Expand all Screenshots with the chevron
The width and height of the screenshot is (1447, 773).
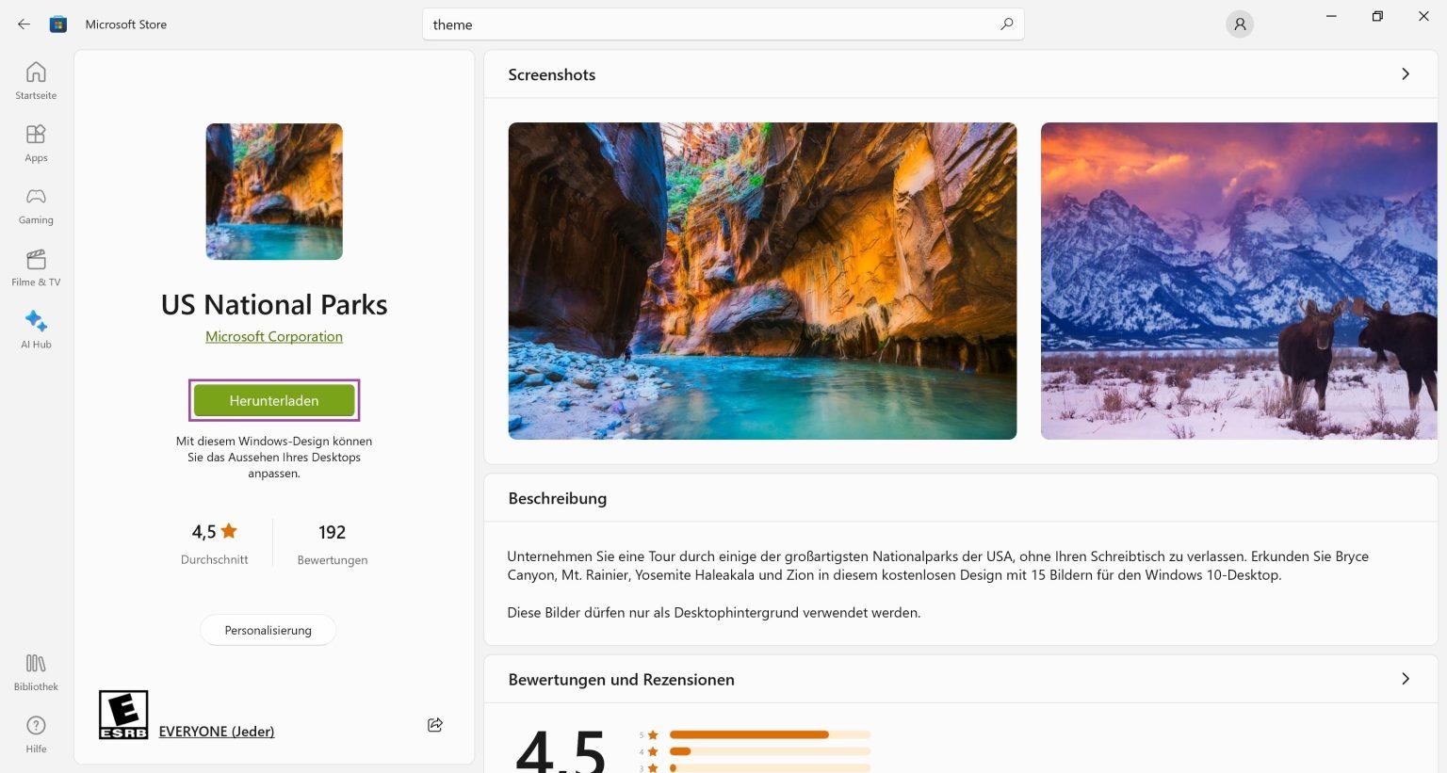(1405, 73)
